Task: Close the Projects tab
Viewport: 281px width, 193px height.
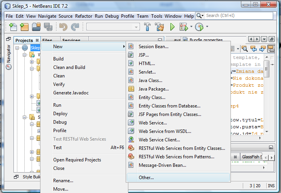Action: tap(37, 40)
